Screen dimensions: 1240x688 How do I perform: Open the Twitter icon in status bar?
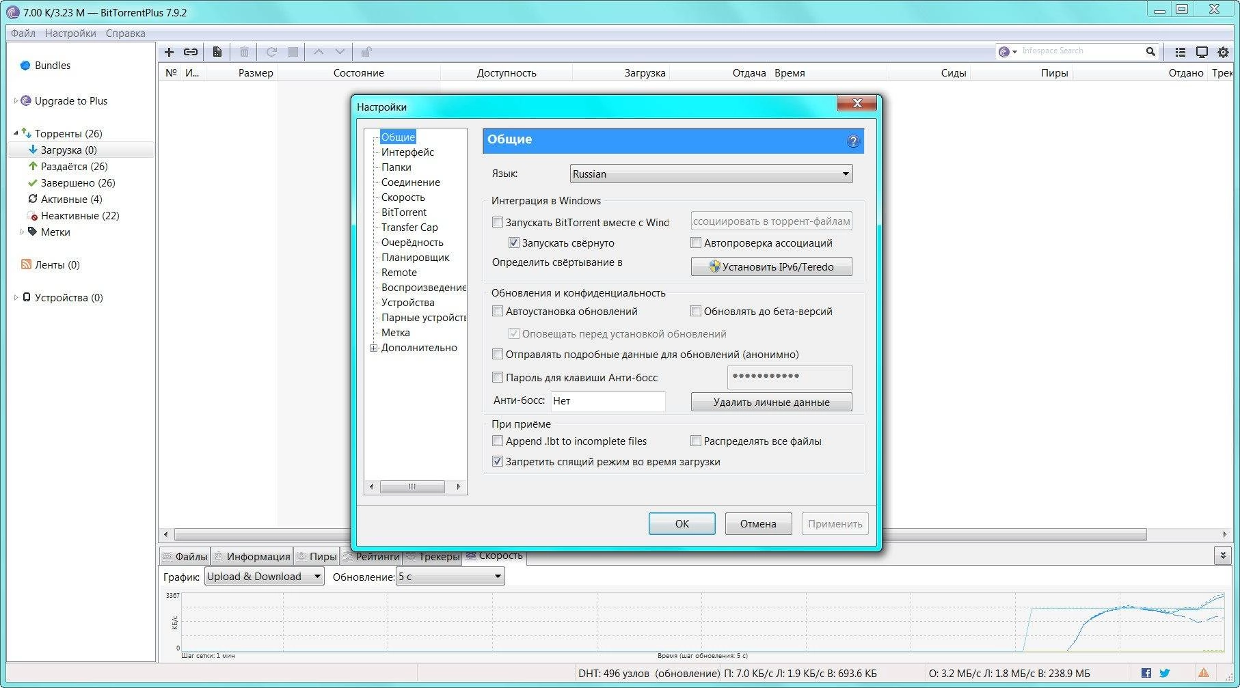pos(1165,673)
